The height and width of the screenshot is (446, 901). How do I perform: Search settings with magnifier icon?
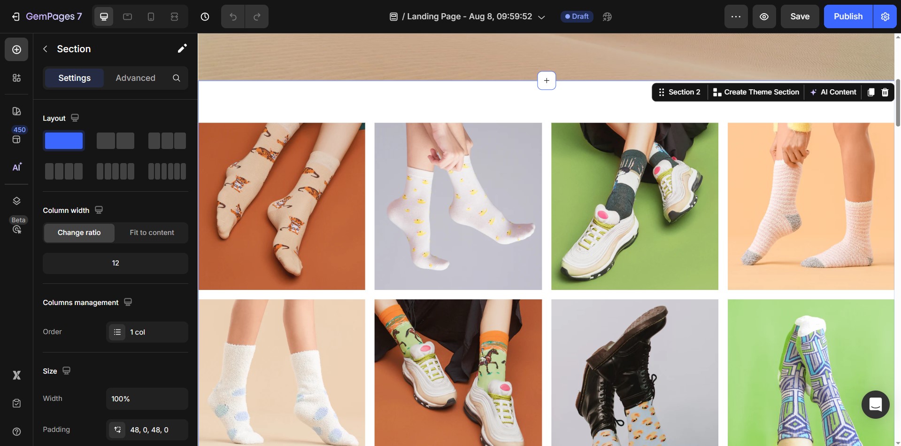tap(177, 78)
